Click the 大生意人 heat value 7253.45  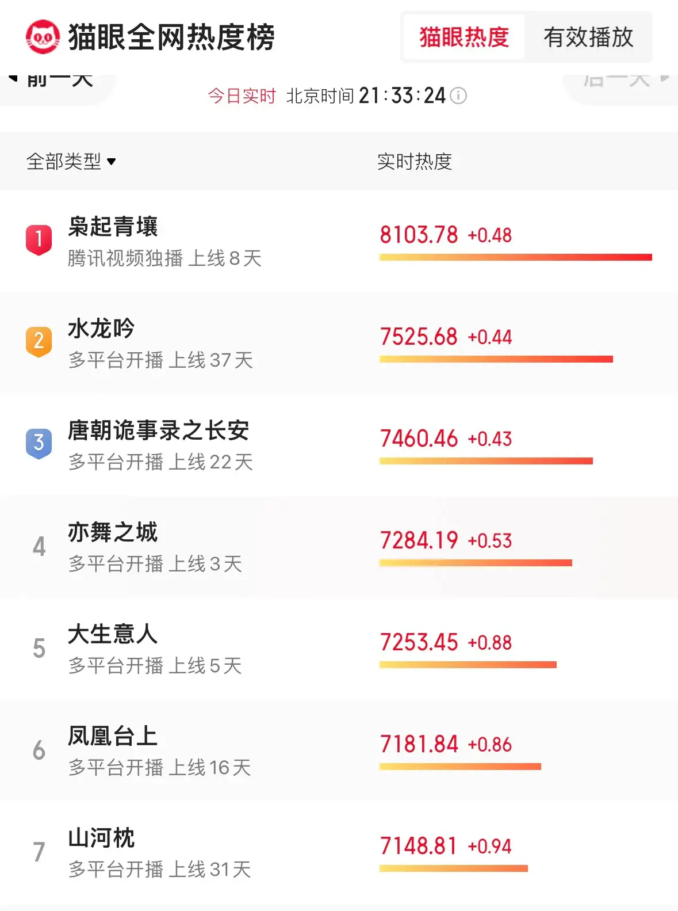pos(419,642)
